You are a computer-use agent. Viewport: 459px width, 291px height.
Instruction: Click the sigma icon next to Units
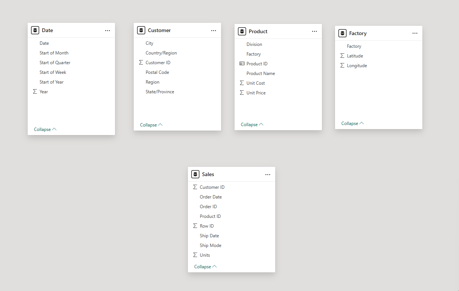click(x=195, y=255)
